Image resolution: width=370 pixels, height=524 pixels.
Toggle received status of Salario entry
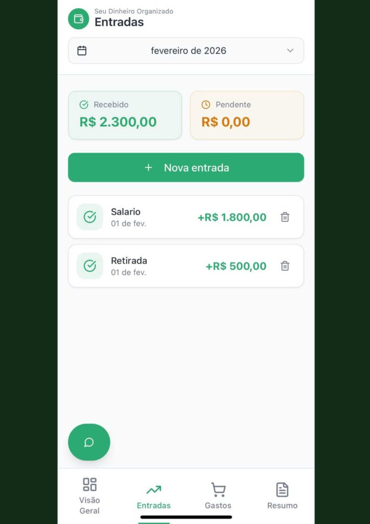(x=90, y=217)
